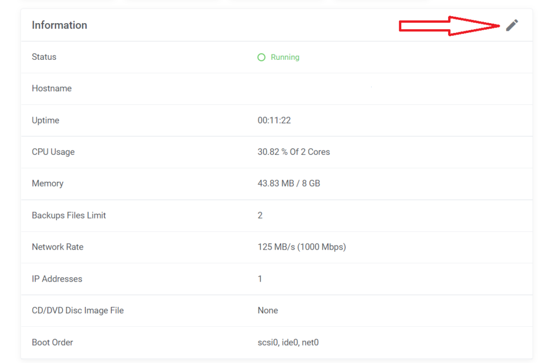Select the boot order 'scsi0, ide0, net0'
The width and height of the screenshot is (553, 363).
[288, 342]
